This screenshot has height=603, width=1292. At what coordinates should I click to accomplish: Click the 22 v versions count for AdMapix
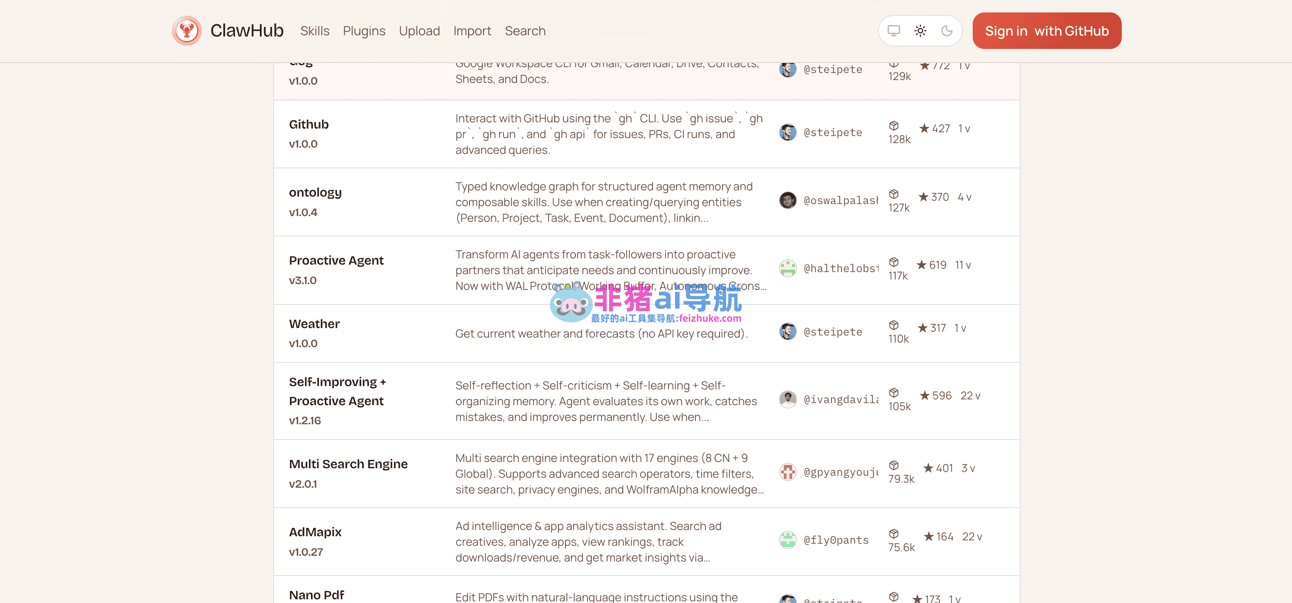(971, 537)
